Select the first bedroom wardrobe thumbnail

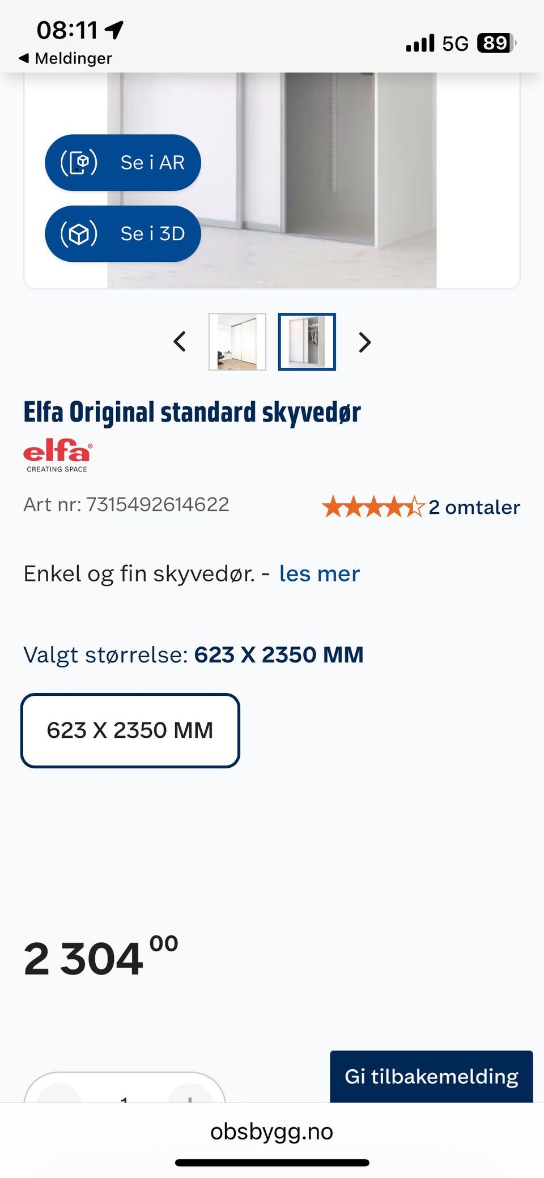coord(237,342)
